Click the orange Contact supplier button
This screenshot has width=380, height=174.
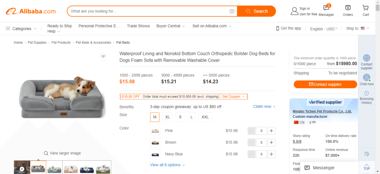pos(325,84)
